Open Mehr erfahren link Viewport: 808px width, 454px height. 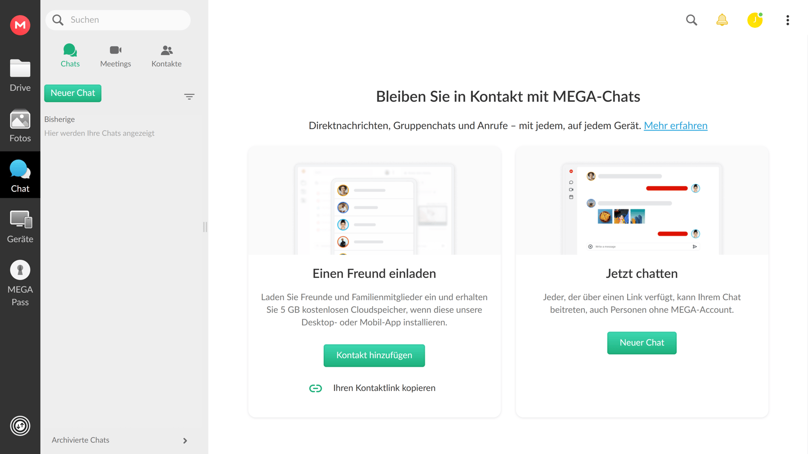point(675,125)
